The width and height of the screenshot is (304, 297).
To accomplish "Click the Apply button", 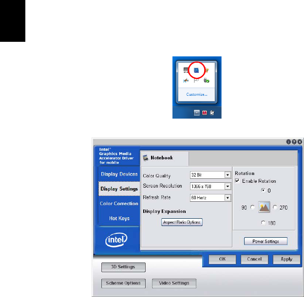I will tap(286, 259).
